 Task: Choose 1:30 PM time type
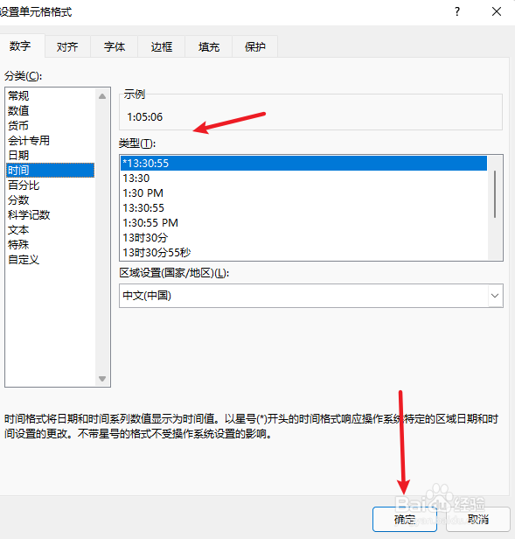[x=303, y=192]
